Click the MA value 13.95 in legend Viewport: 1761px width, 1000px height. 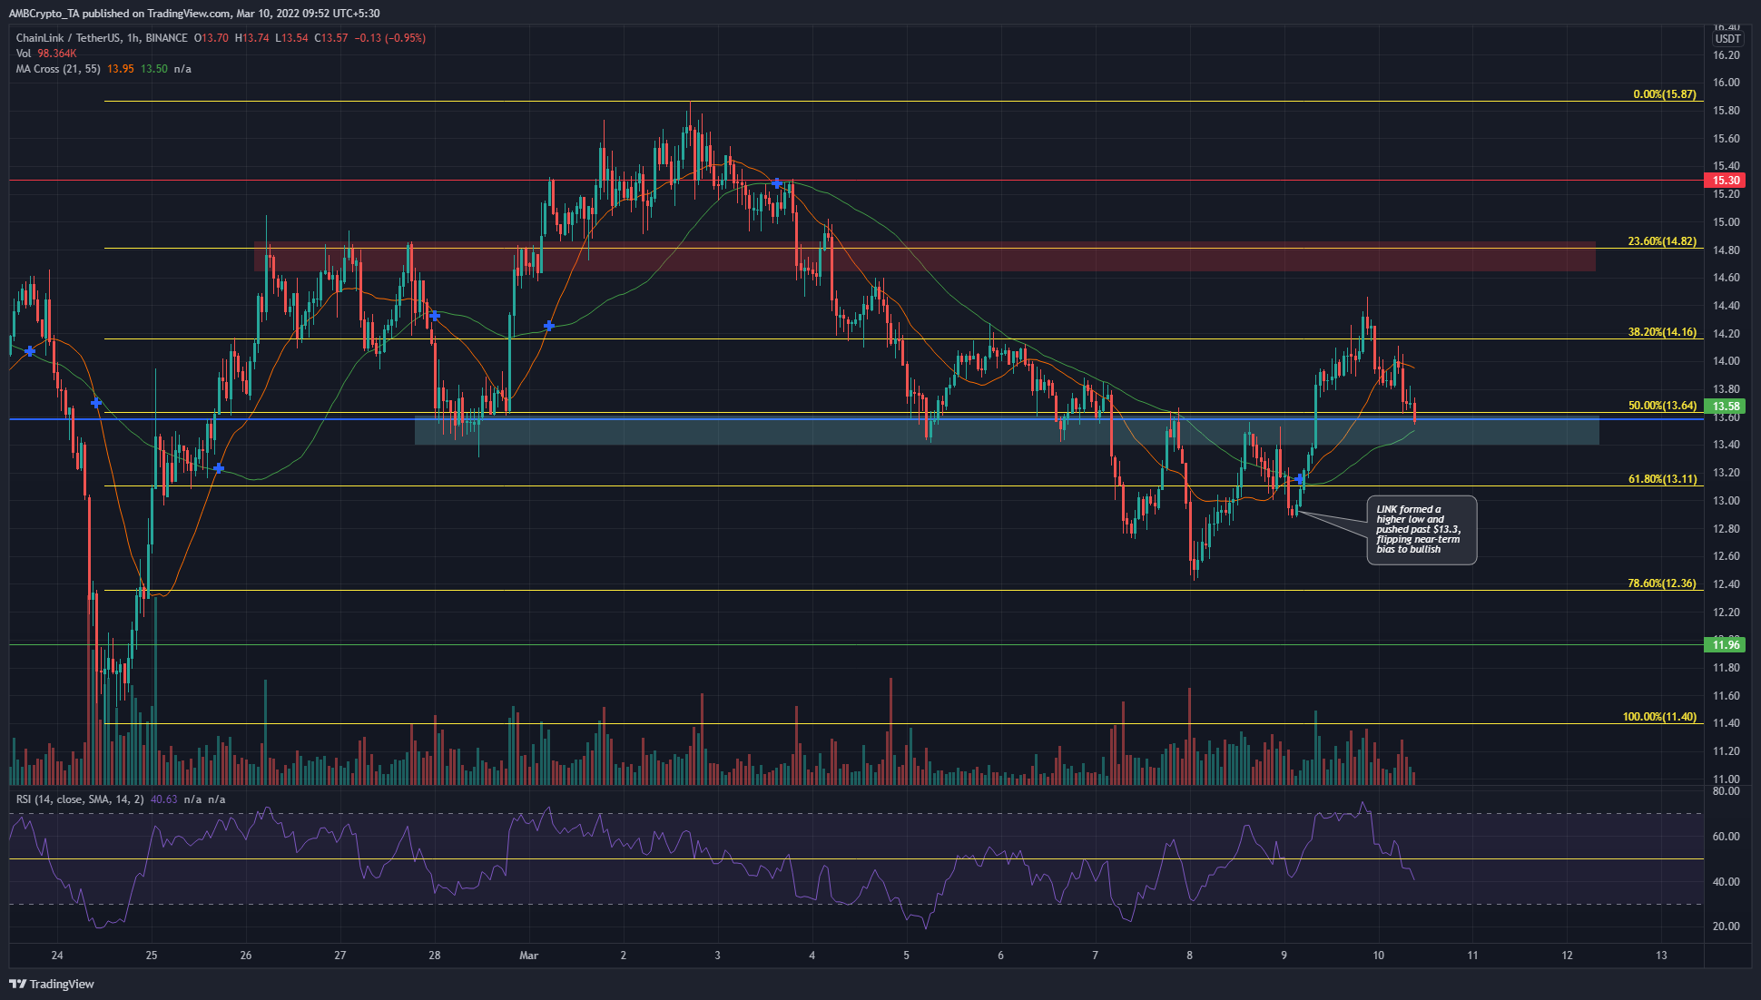pos(120,69)
